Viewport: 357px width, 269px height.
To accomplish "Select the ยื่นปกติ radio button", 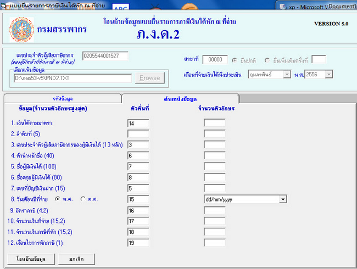I will pos(234,60).
